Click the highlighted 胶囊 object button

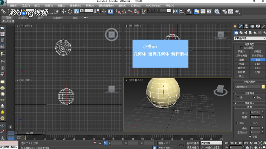[x=258, y=60]
